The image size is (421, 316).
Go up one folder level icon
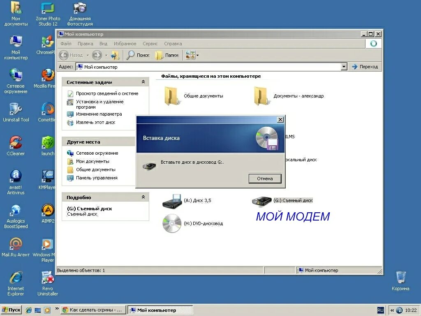pyautogui.click(x=115, y=56)
